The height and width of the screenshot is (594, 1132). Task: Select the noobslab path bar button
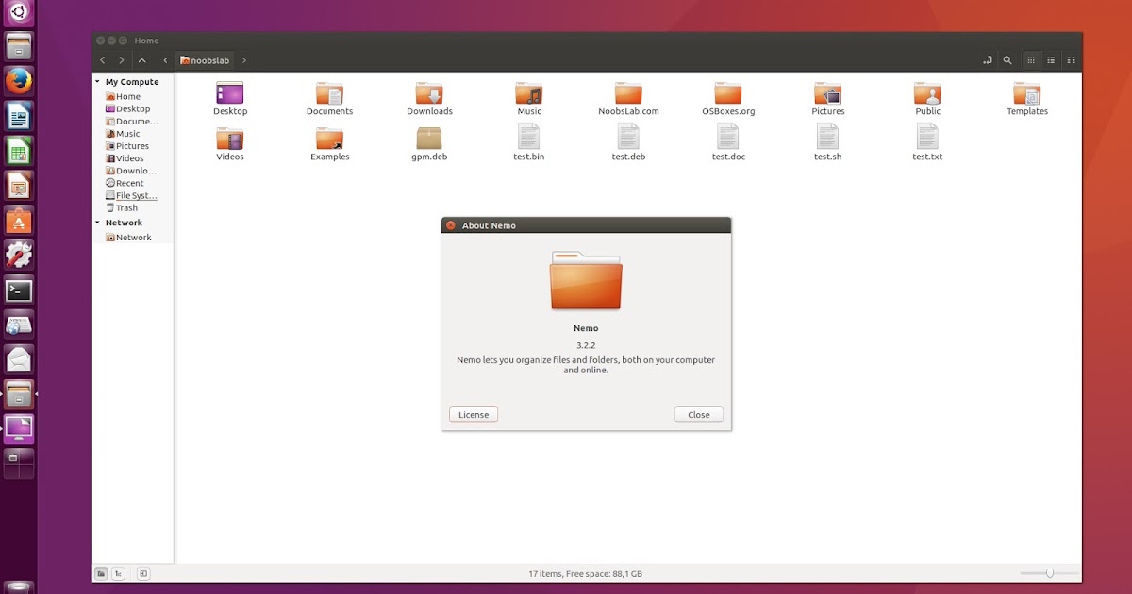pos(205,60)
